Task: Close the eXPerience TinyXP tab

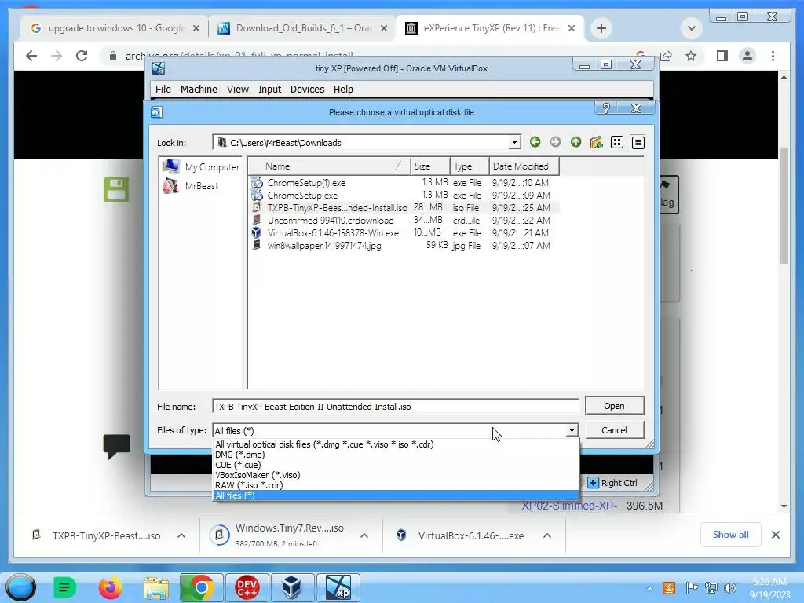Action: click(x=572, y=29)
